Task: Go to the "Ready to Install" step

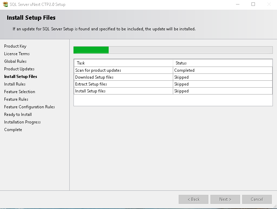Action: tap(18, 114)
